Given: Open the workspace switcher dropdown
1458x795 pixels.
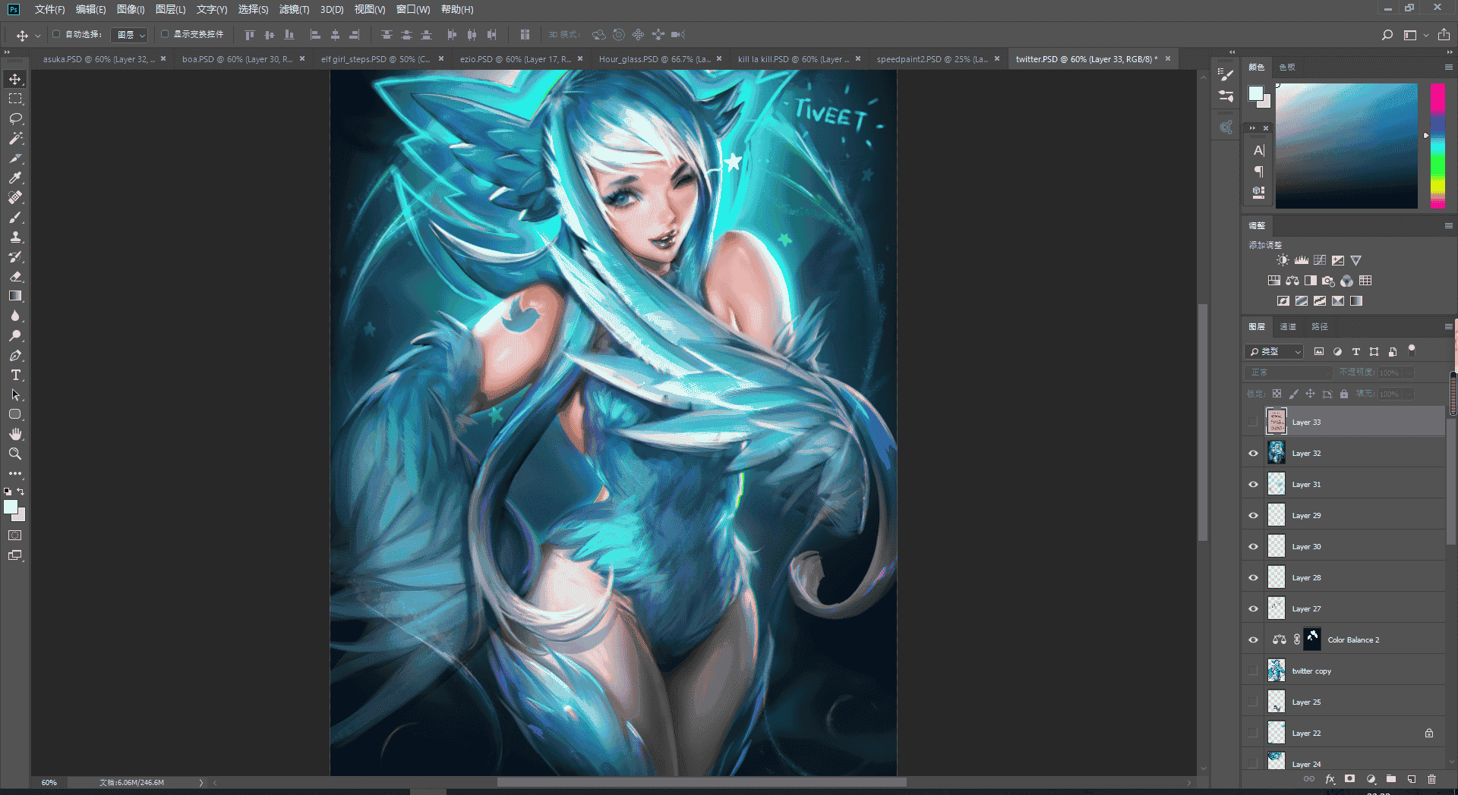Looking at the screenshot, I should [1415, 35].
